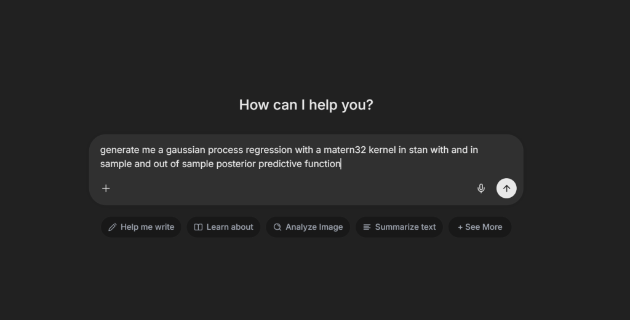Click the word generate at the prompt start
Image resolution: width=630 pixels, height=320 pixels.
(119, 150)
